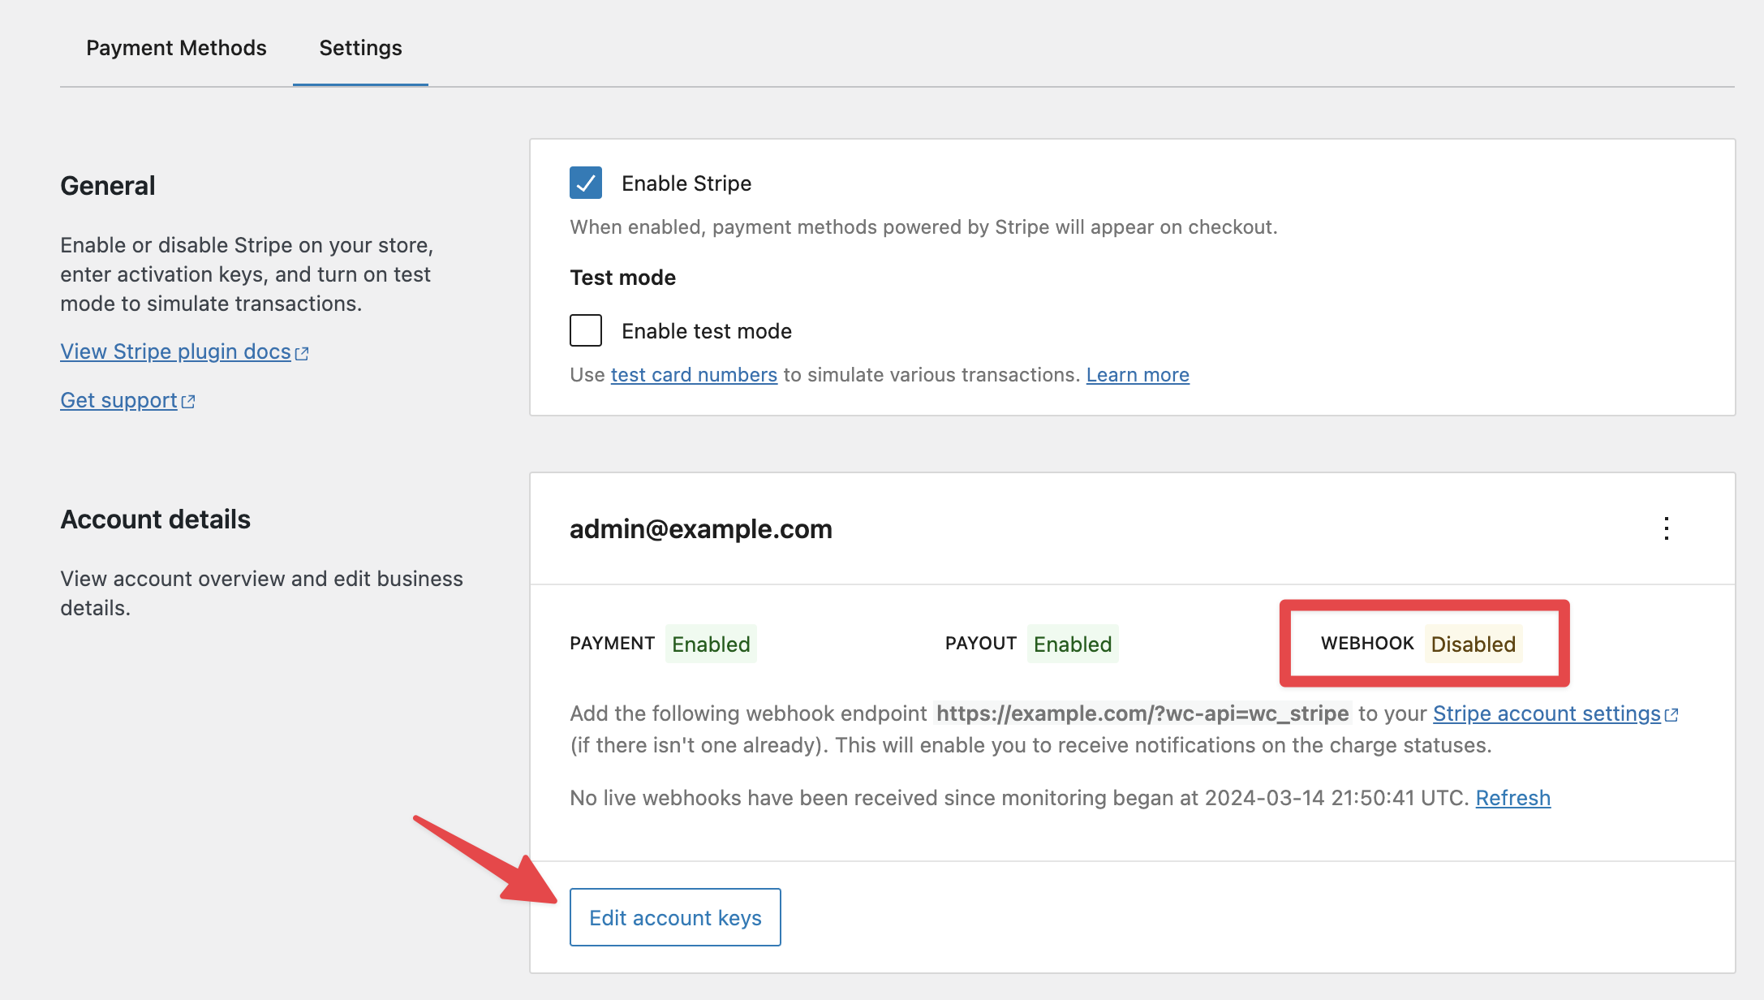Click the external-link icon after Stripe account settings

pyautogui.click(x=1671, y=713)
